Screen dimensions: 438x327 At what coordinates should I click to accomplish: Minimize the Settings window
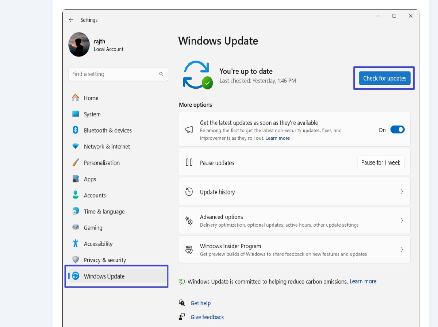pyautogui.click(x=378, y=16)
